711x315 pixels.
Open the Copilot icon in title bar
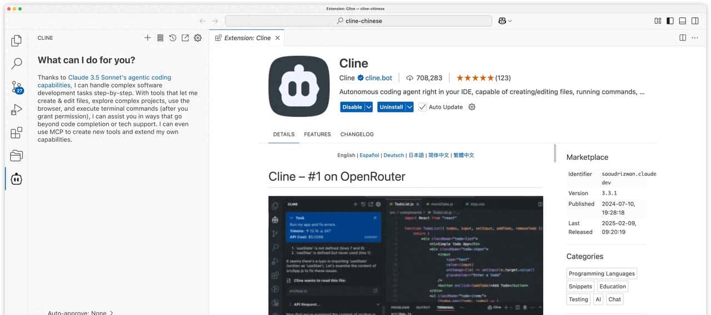502,21
